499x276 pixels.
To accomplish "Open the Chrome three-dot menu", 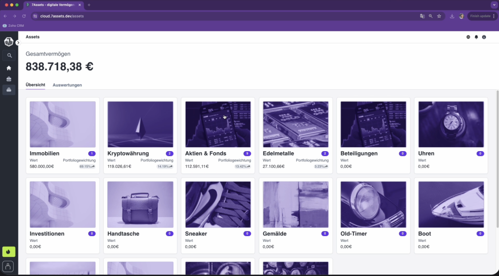I will coord(494,16).
